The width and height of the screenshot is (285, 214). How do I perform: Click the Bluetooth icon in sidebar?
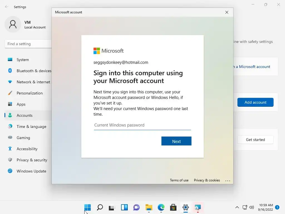(x=10, y=70)
